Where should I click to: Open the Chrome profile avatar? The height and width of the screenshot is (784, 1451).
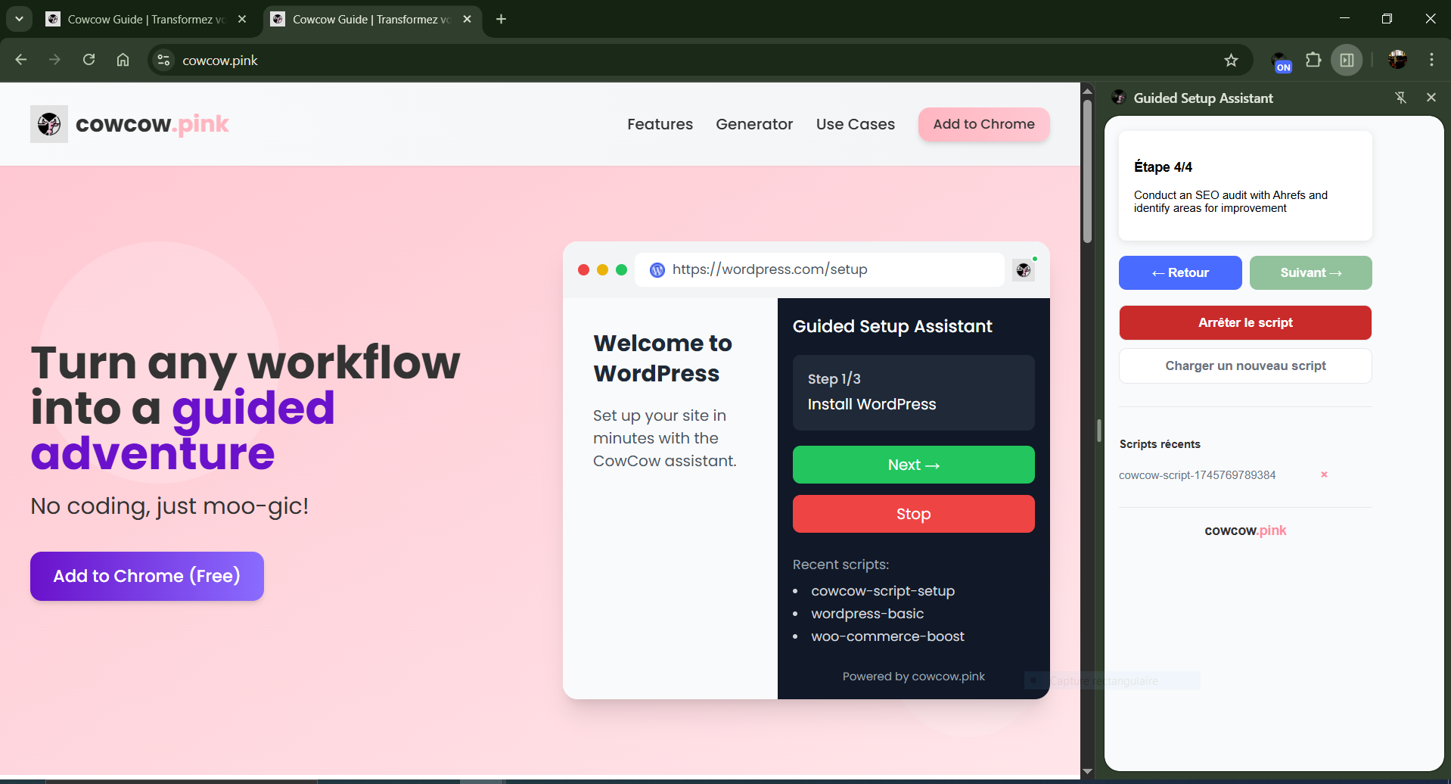click(1397, 60)
